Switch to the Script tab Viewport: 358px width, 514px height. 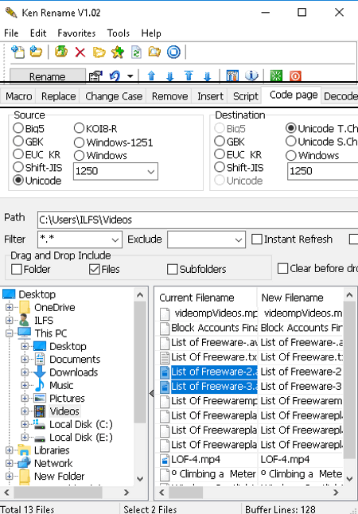tap(246, 96)
